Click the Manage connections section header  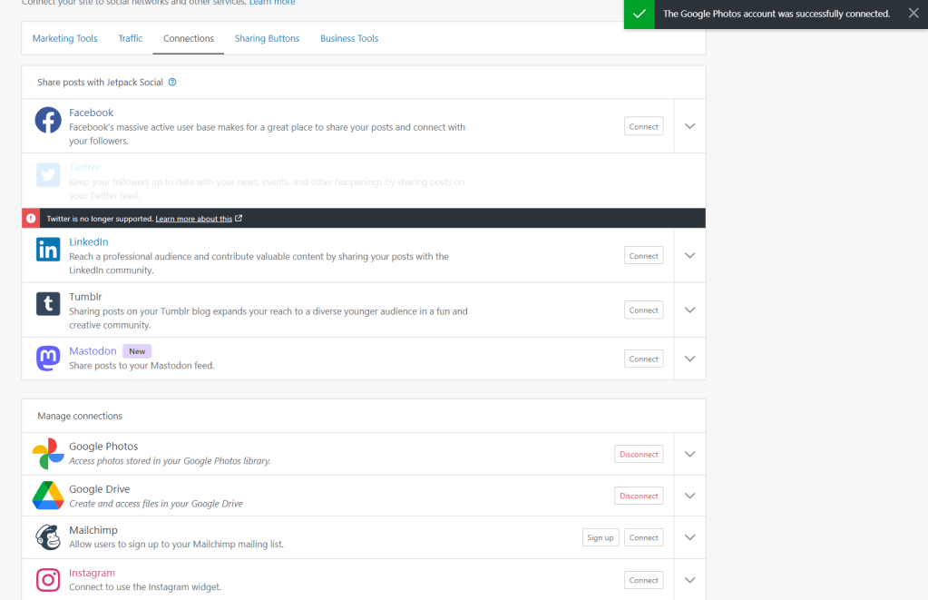click(80, 416)
